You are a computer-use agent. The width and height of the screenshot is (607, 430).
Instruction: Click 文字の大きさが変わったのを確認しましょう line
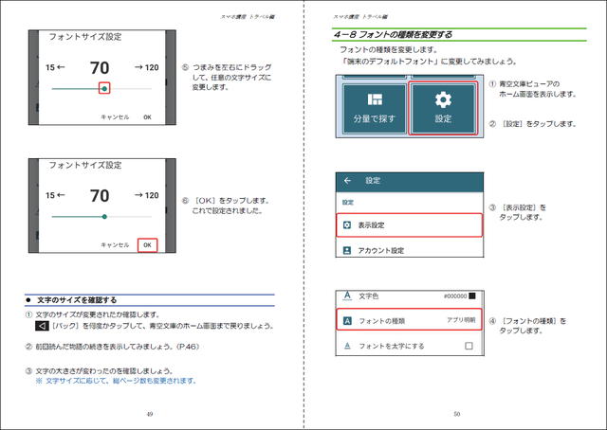pyautogui.click(x=104, y=371)
